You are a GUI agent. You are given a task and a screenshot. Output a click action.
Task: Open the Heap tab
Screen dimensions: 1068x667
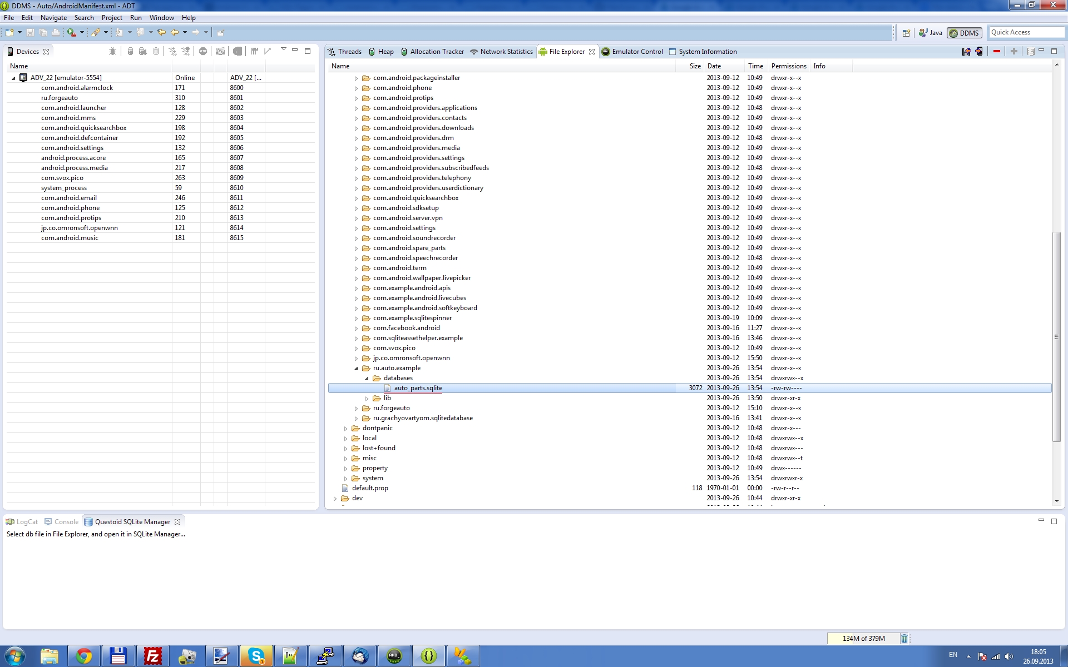(381, 51)
